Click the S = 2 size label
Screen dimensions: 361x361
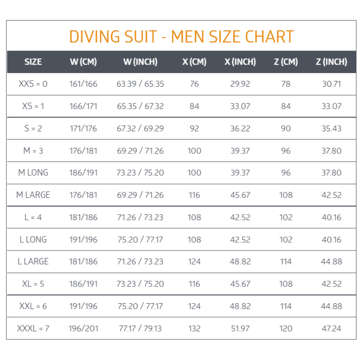tap(33, 128)
